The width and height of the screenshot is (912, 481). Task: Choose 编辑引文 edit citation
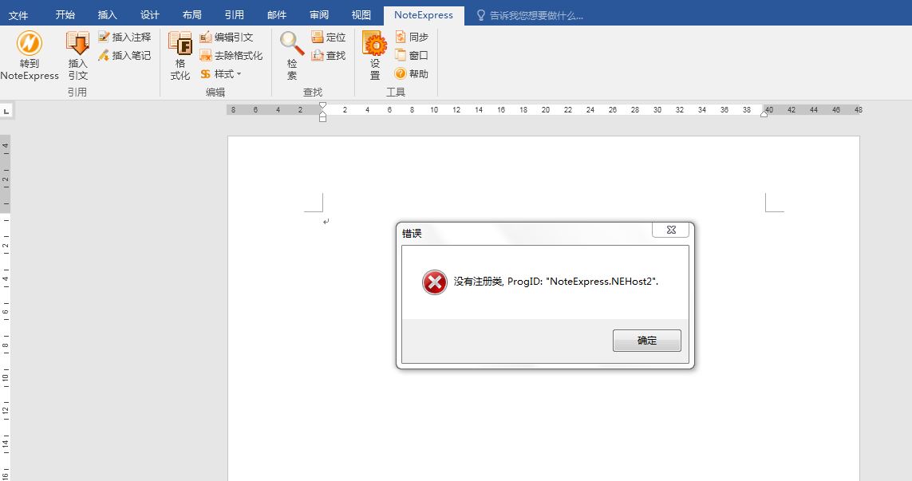coord(227,37)
